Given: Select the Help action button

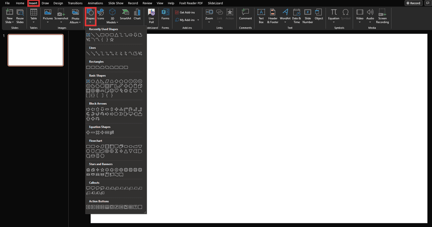Looking at the screenshot, I should (x=135, y=207).
